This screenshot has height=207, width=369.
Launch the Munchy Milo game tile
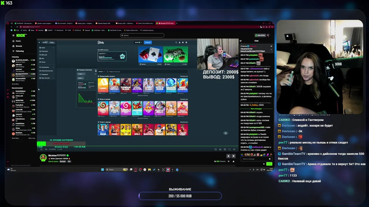tap(160, 108)
